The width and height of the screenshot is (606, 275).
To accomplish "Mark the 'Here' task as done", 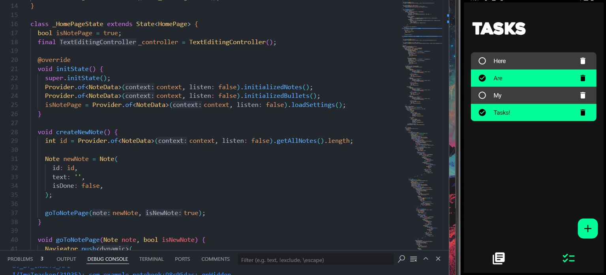I will pos(482,61).
